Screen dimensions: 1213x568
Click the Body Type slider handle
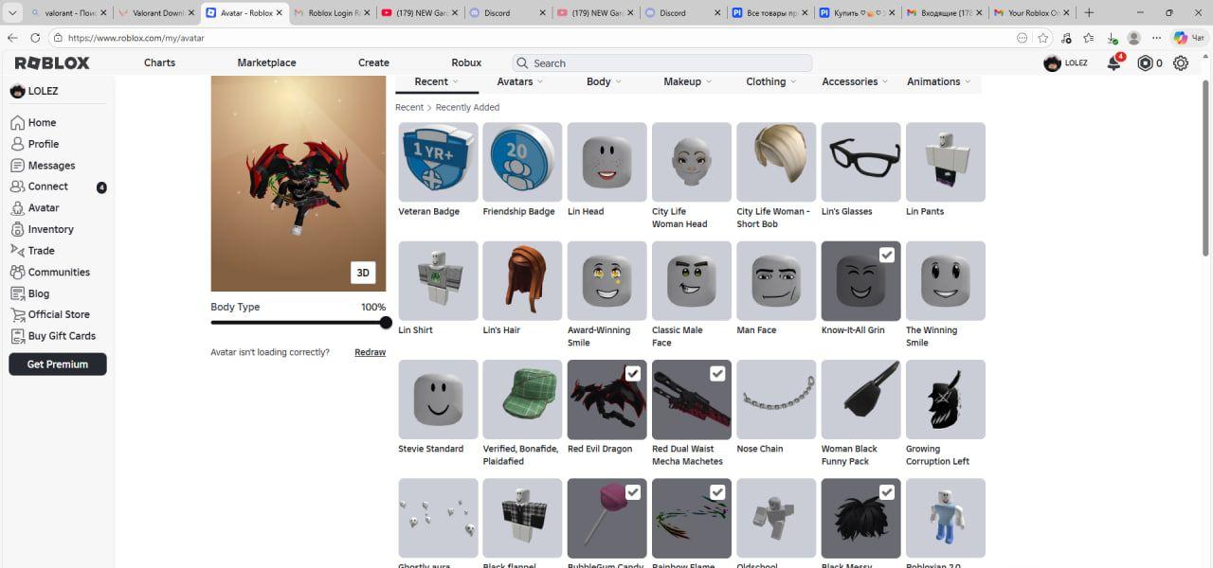tap(386, 323)
